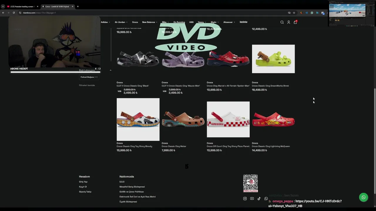The height and width of the screenshot is (211, 376).
Task: Click the browser back arrow
Action: click(3, 13)
